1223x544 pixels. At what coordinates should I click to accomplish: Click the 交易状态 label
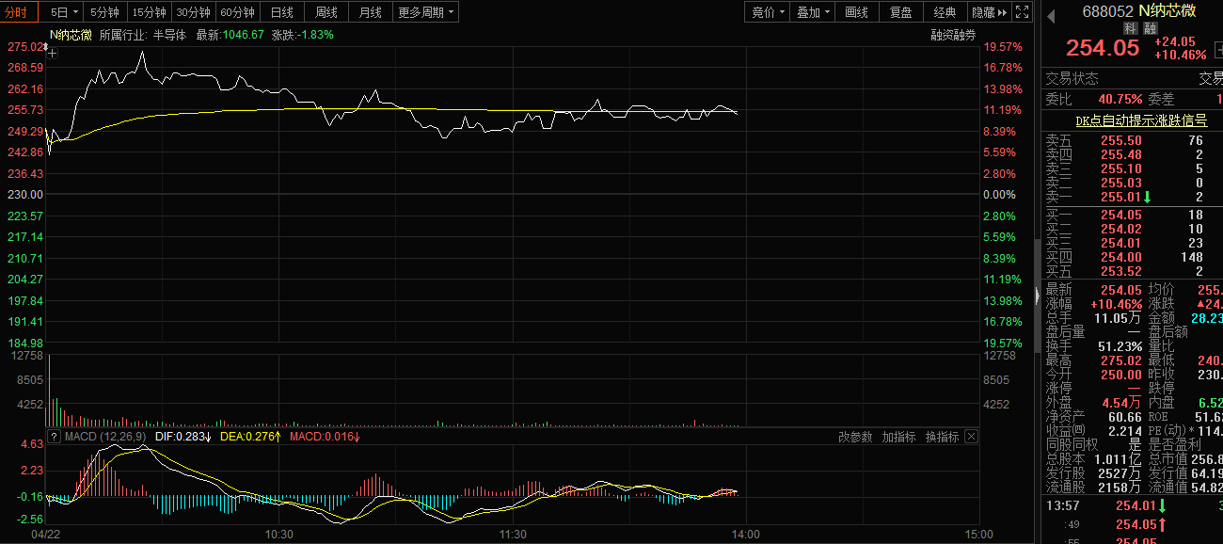tap(1072, 79)
